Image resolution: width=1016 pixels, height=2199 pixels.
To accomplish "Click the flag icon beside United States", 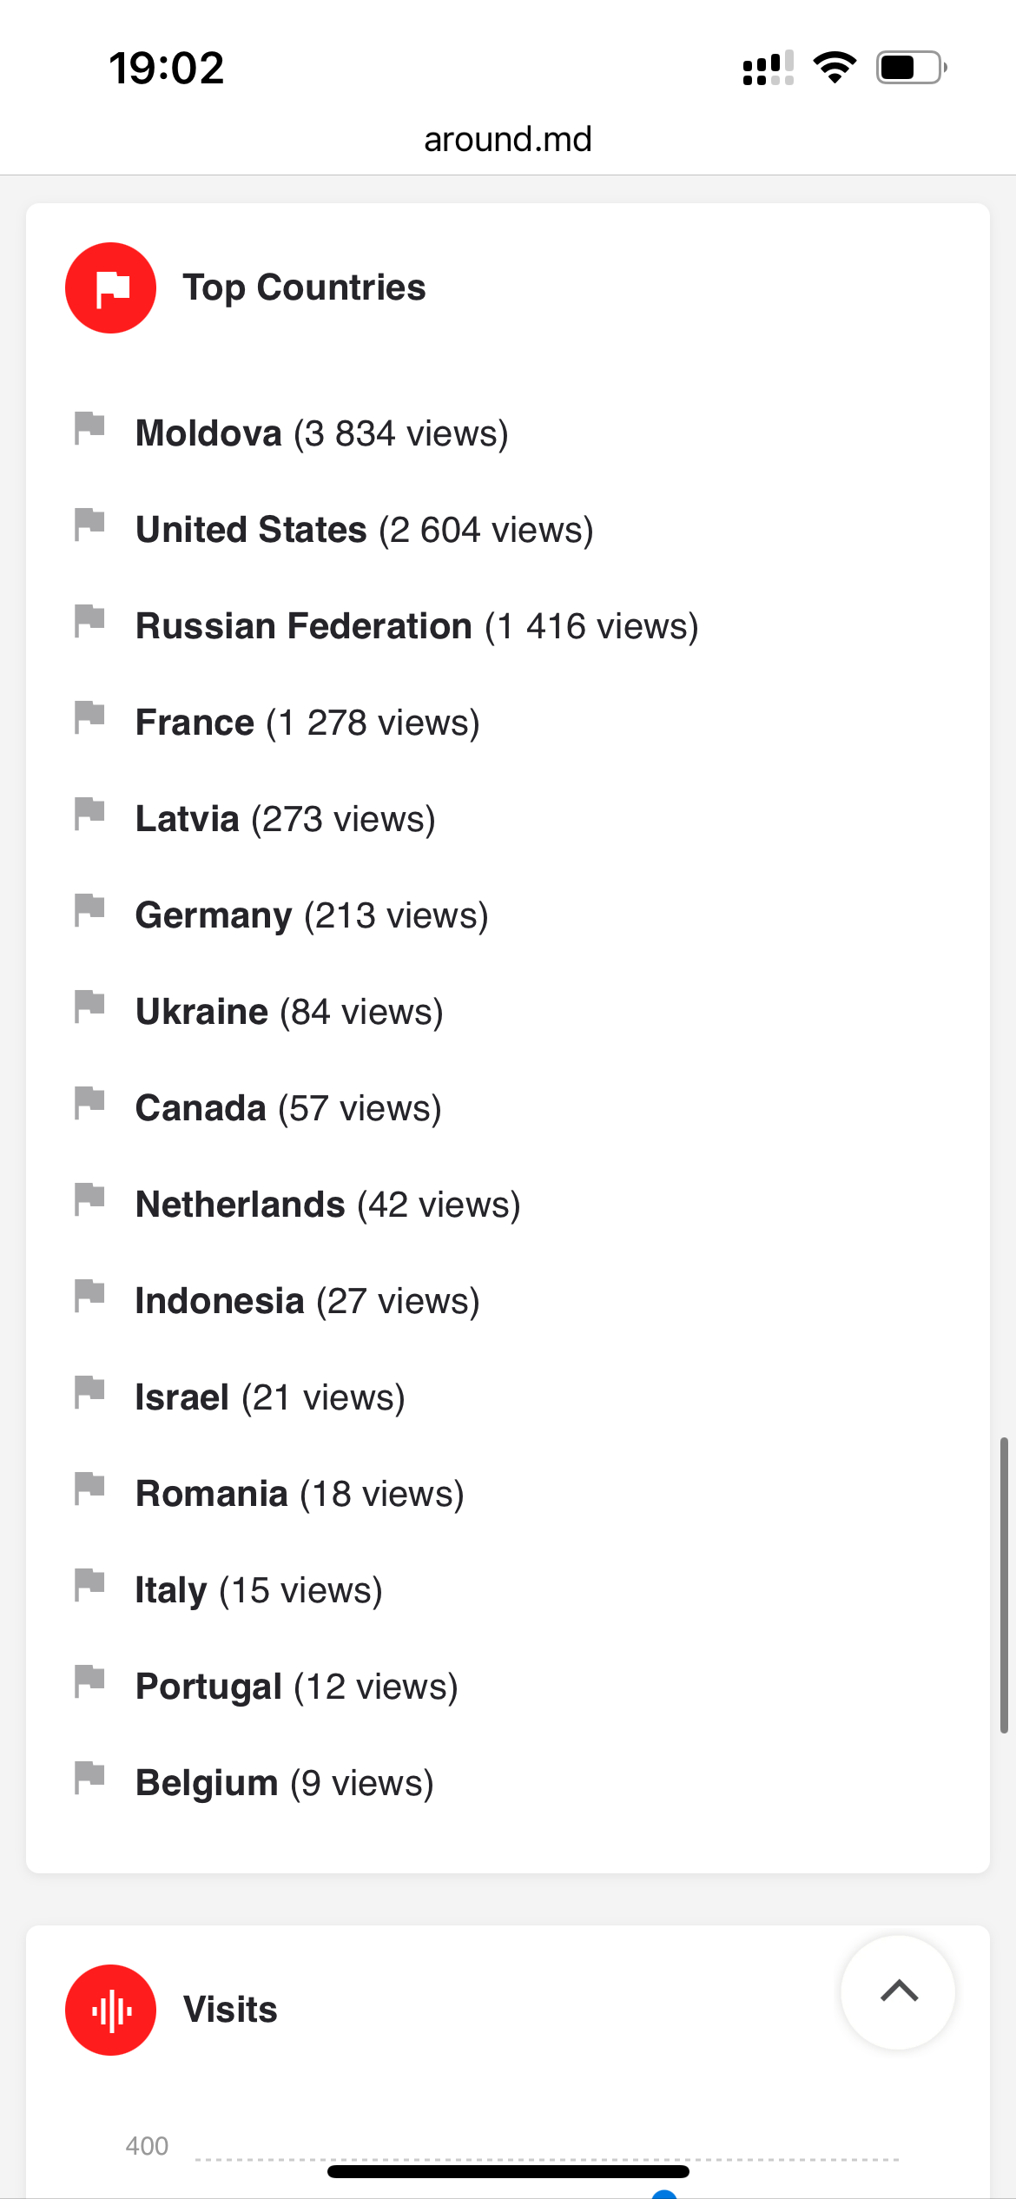I will 89,525.
